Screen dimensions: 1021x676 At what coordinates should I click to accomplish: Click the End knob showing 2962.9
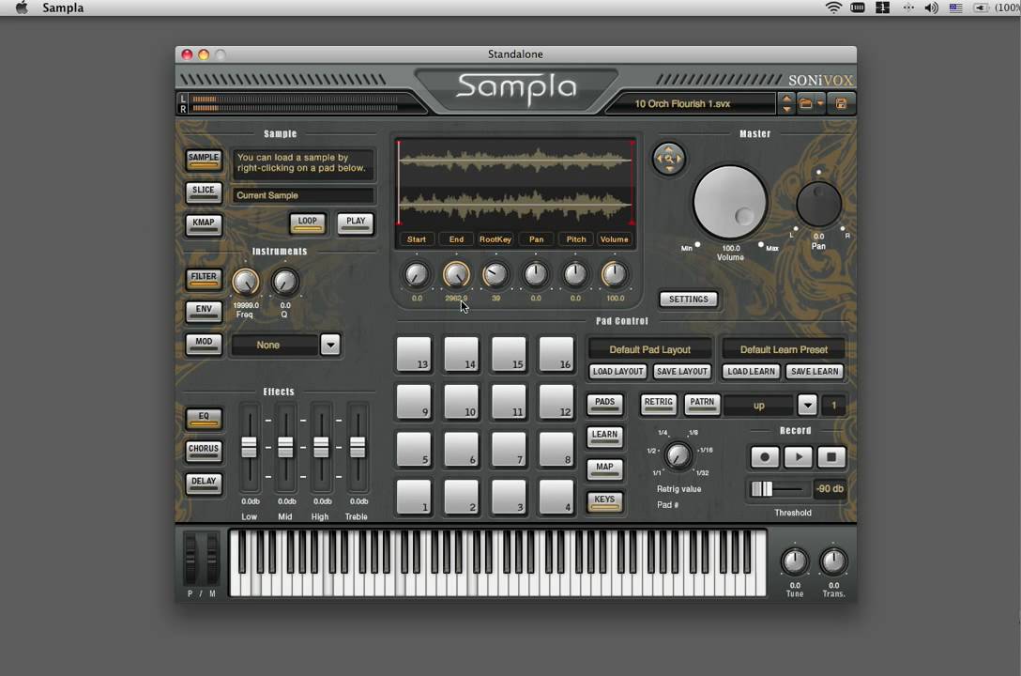[456, 275]
